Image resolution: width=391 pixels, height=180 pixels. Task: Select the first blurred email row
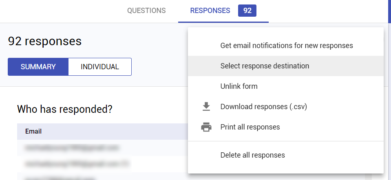pyautogui.click(x=102, y=148)
